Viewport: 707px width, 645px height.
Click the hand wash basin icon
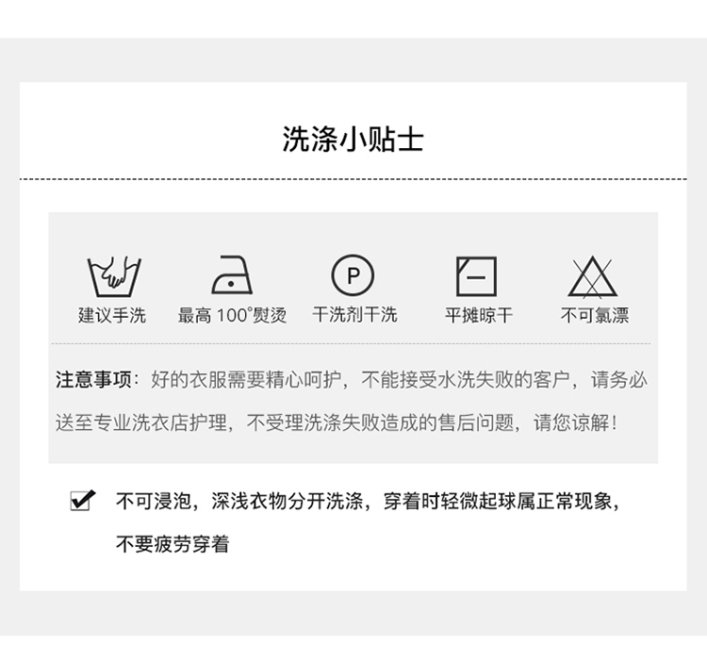pos(114,276)
